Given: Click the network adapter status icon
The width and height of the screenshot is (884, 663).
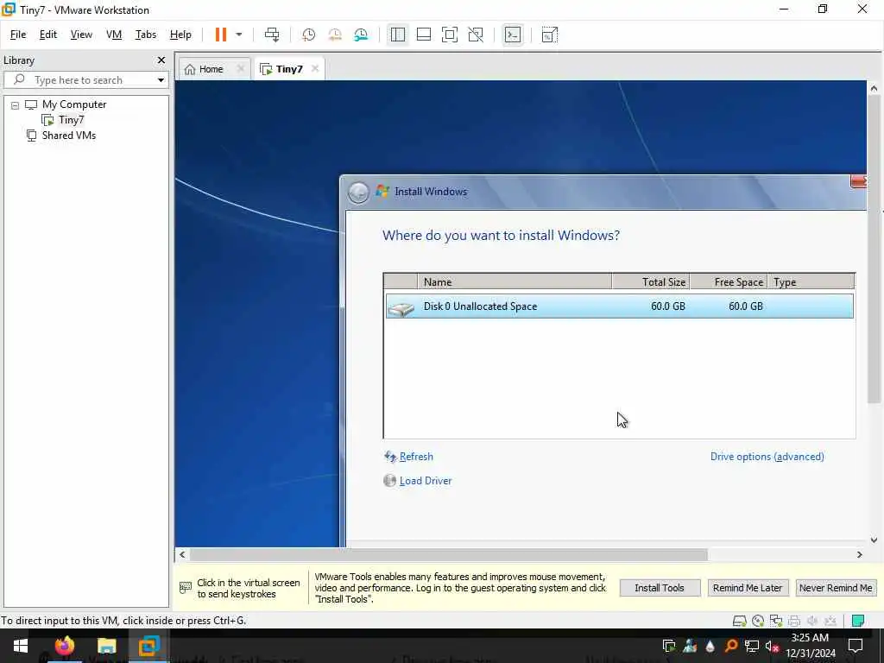Looking at the screenshot, I should (776, 621).
